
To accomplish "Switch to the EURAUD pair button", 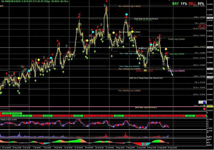I will [x=48, y=116].
